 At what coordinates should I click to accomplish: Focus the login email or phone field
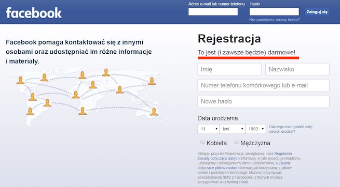(x=213, y=12)
